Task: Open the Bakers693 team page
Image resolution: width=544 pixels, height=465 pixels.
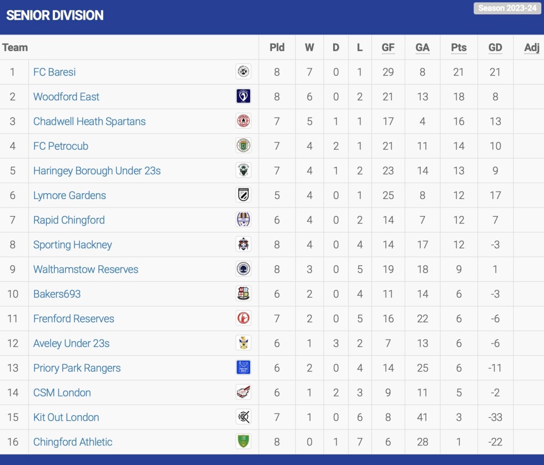Action: click(57, 294)
